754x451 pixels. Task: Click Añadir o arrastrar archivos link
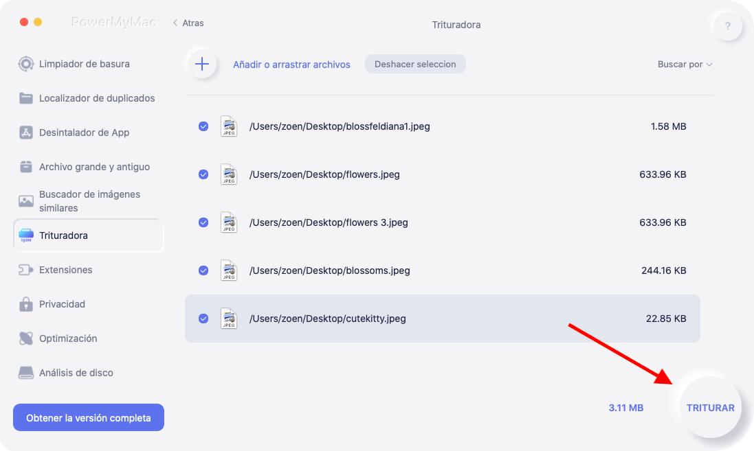pos(291,65)
